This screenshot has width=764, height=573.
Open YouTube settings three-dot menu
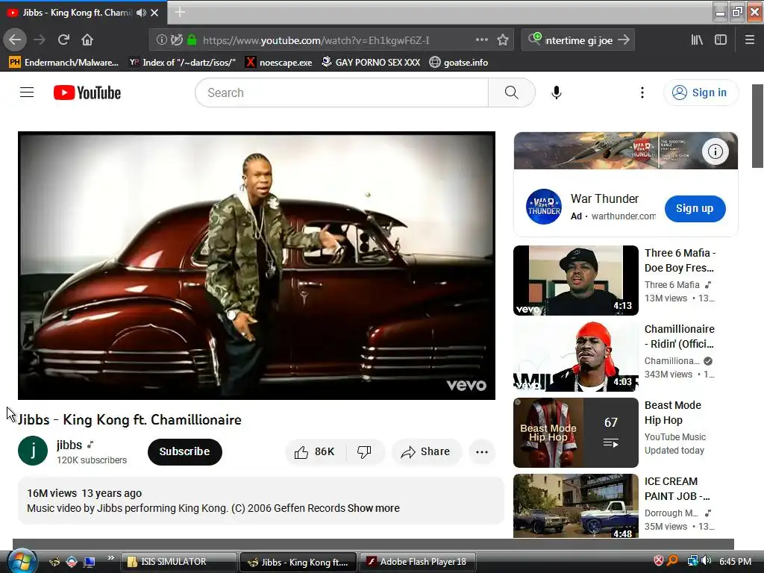642,93
